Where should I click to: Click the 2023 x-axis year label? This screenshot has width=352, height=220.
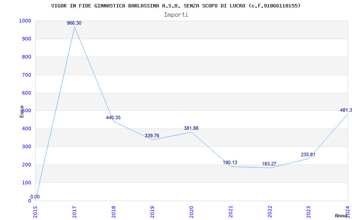tap(309, 212)
